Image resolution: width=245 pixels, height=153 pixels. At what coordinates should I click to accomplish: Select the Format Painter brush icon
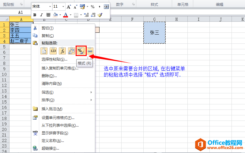tap(100, 15)
